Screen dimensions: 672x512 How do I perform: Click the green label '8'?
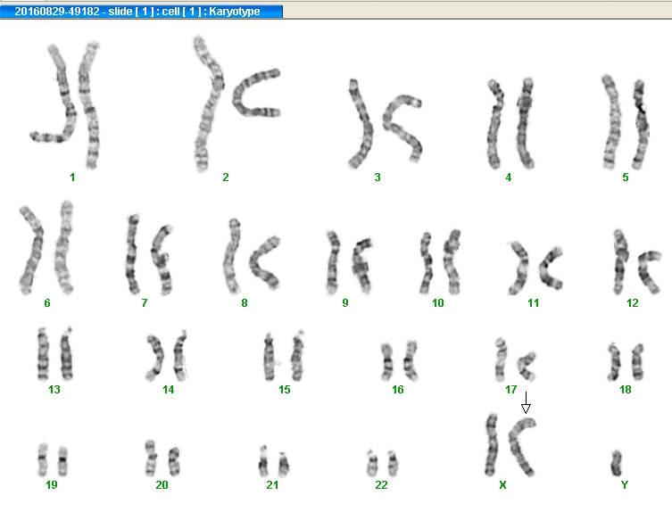[245, 303]
